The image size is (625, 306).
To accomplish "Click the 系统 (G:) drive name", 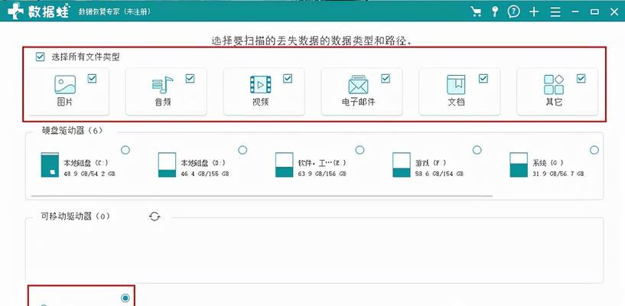I will 548,163.
